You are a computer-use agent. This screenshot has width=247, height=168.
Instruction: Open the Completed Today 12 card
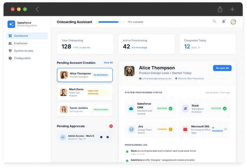pos(208,44)
